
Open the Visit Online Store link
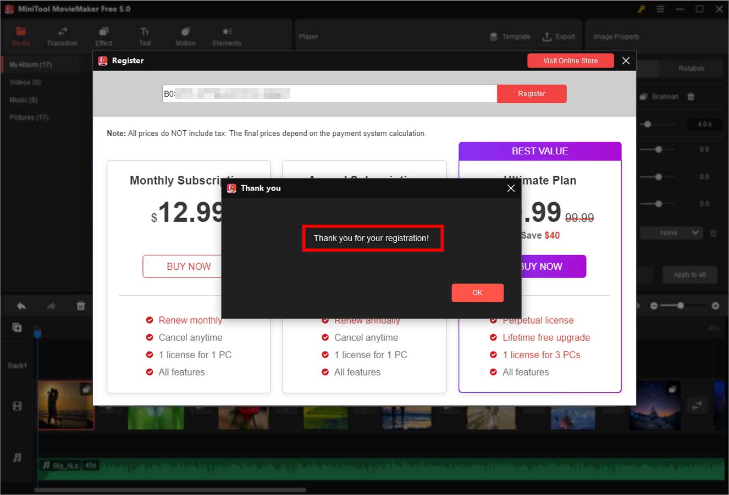coord(570,60)
